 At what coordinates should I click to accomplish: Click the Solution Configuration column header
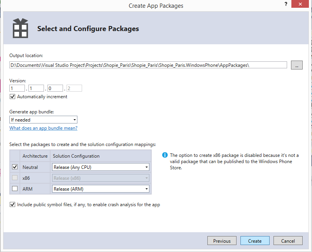point(76,156)
